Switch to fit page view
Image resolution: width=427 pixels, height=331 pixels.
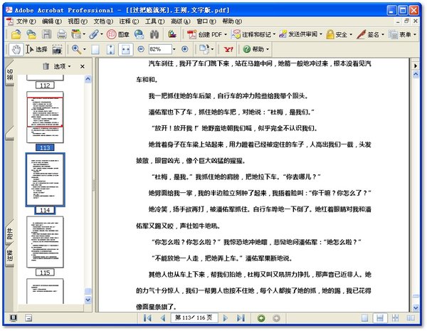click(110, 50)
